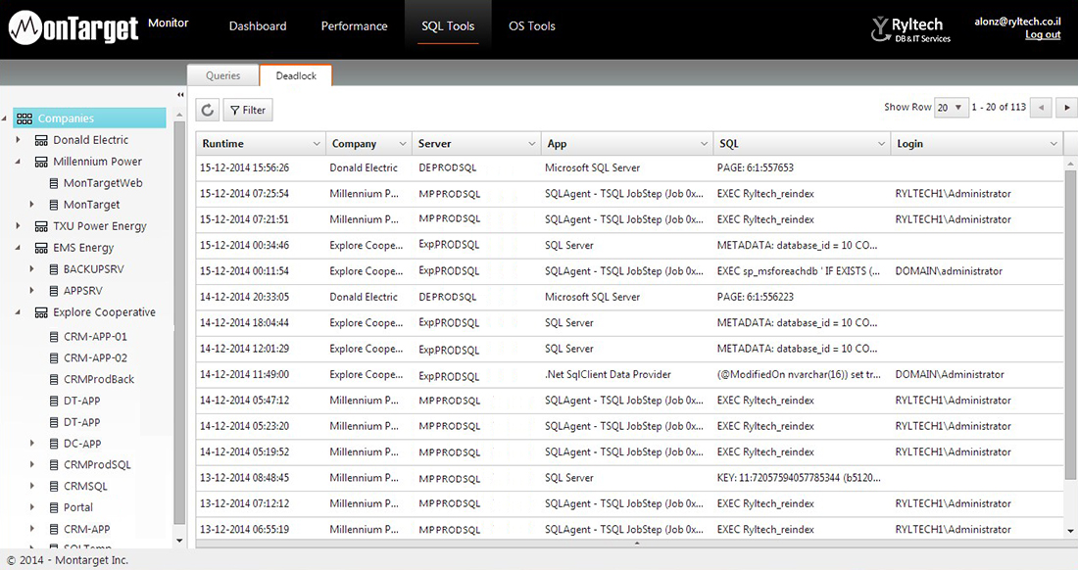
Task: Click the Ryltech DB & IT Services logo
Action: (911, 29)
